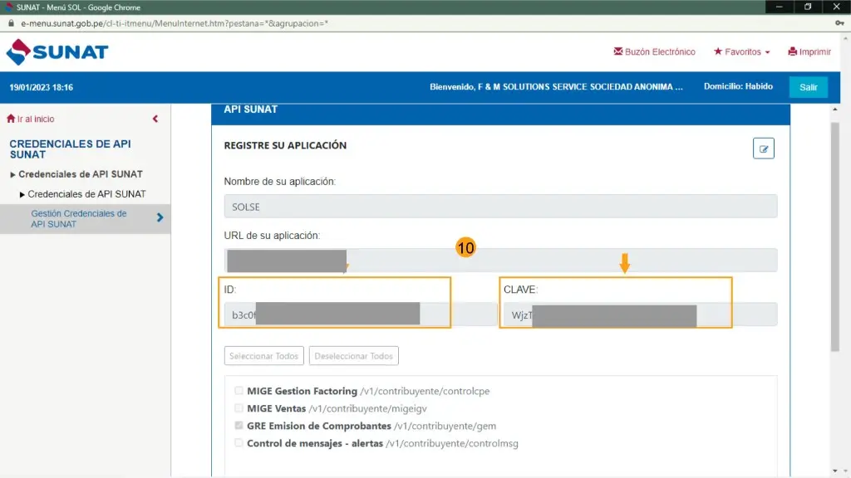Click the API SUNAT panel title
Image resolution: width=851 pixels, height=478 pixels.
tap(251, 110)
